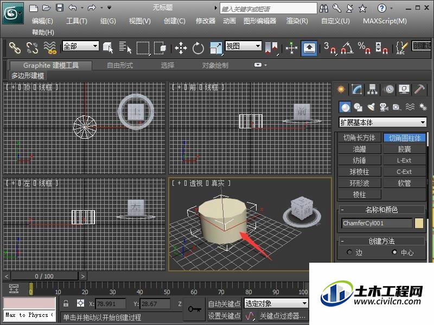Expand Graphite ribbon options dropdown
Image resolution: width=434 pixels, height=325 pixels.
point(260,65)
